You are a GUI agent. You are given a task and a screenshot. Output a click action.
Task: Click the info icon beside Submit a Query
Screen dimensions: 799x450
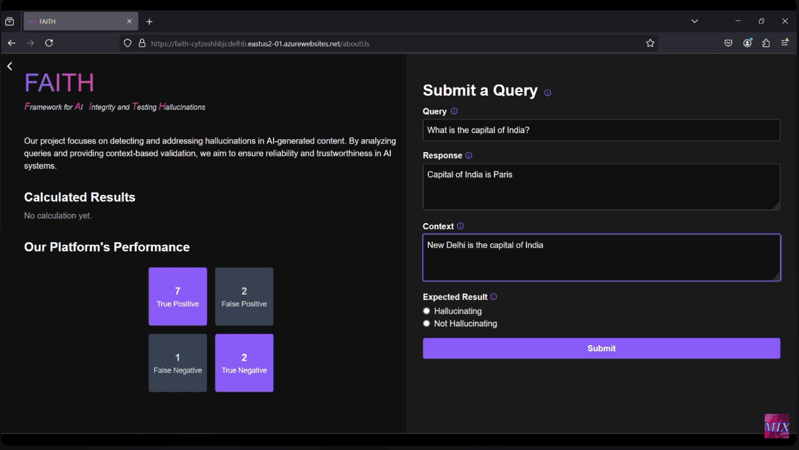pos(547,93)
